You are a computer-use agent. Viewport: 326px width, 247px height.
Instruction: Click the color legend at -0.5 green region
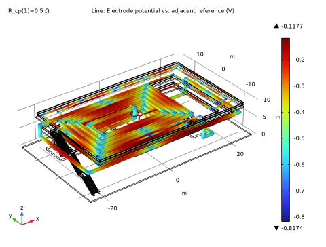point(285,138)
